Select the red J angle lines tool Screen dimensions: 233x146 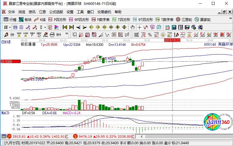pyautogui.click(x=196, y=35)
